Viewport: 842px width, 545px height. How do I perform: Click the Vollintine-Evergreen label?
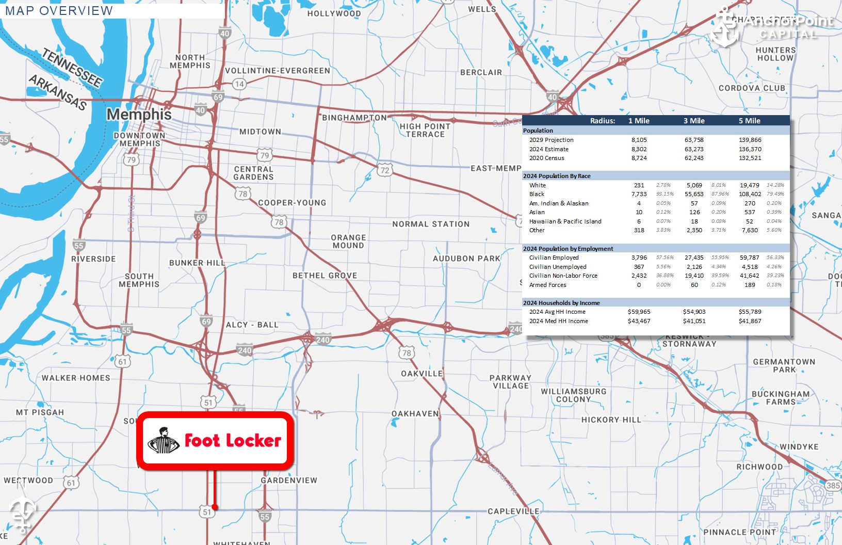click(x=278, y=71)
